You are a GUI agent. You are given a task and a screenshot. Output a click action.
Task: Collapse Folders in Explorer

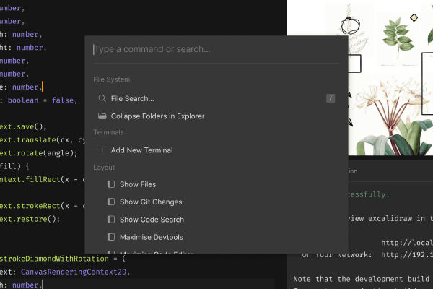point(157,116)
